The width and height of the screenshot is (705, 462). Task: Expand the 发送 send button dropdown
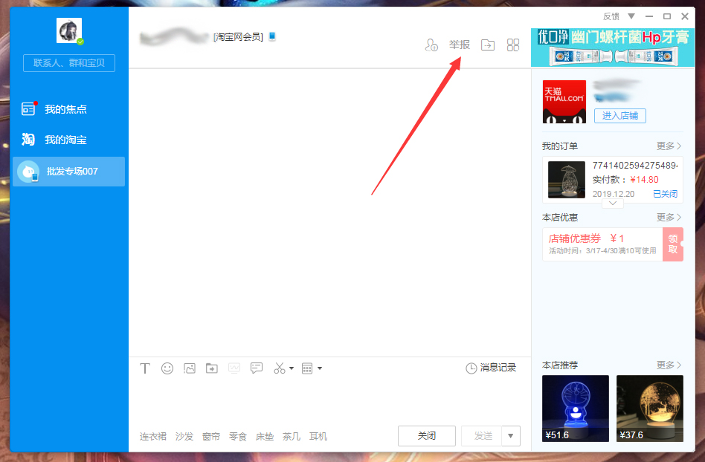pyautogui.click(x=509, y=436)
